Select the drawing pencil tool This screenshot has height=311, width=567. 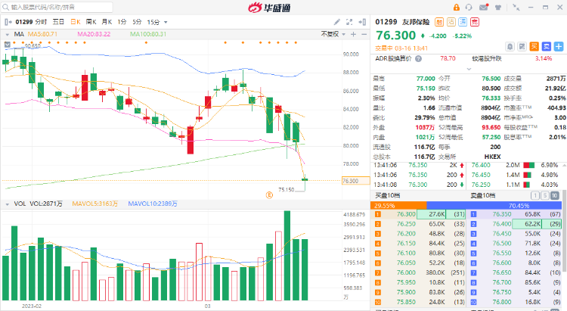pyautogui.click(x=336, y=22)
